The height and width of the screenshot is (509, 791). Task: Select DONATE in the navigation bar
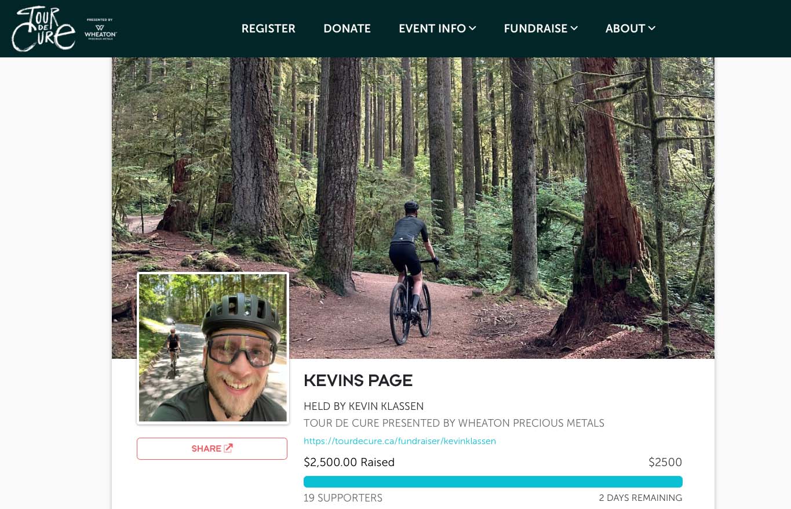pos(347,28)
